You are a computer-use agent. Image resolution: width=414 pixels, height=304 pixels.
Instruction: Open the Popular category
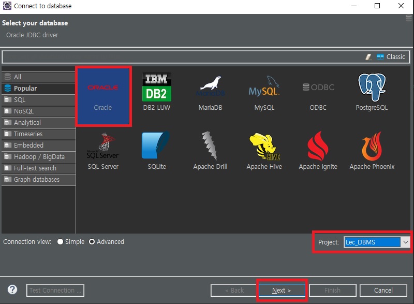pyautogui.click(x=38, y=88)
